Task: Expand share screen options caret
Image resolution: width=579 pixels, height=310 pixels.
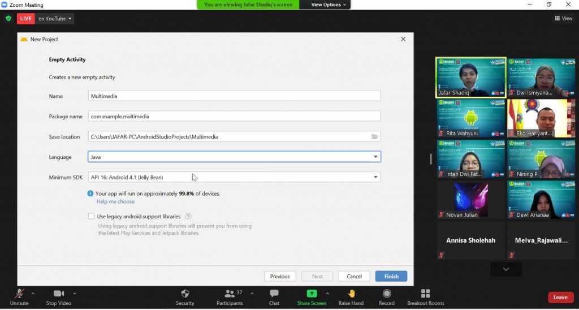Action: 327,294
